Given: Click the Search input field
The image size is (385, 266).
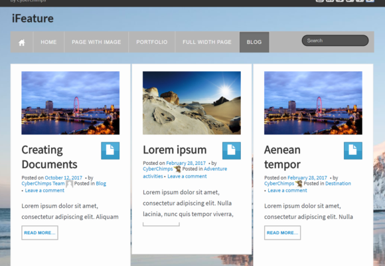Looking at the screenshot, I should point(335,41).
